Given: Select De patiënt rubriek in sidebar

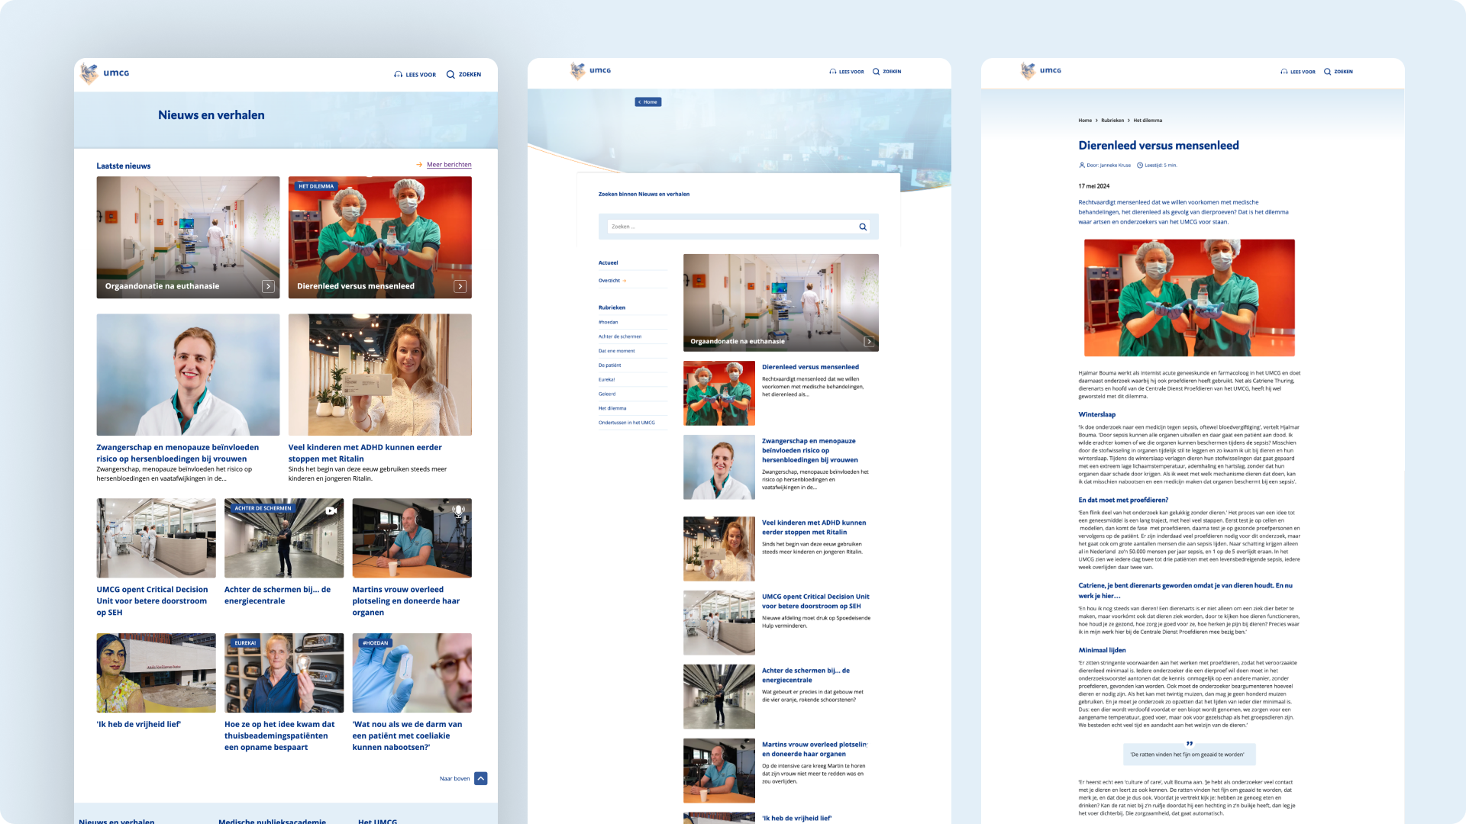Looking at the screenshot, I should pyautogui.click(x=610, y=365).
